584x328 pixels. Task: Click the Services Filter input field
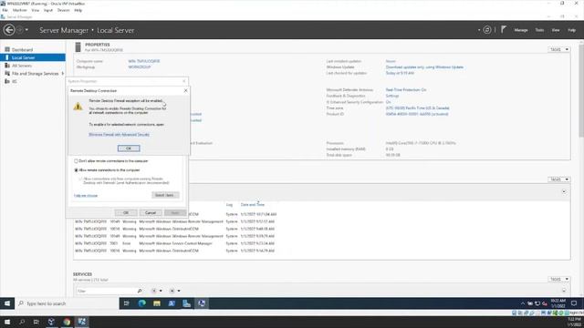click(x=106, y=291)
